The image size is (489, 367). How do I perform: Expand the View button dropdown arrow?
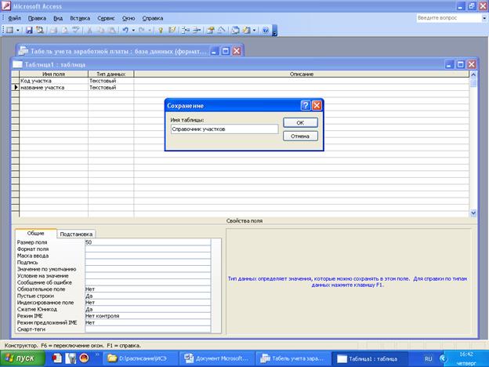[x=18, y=30]
